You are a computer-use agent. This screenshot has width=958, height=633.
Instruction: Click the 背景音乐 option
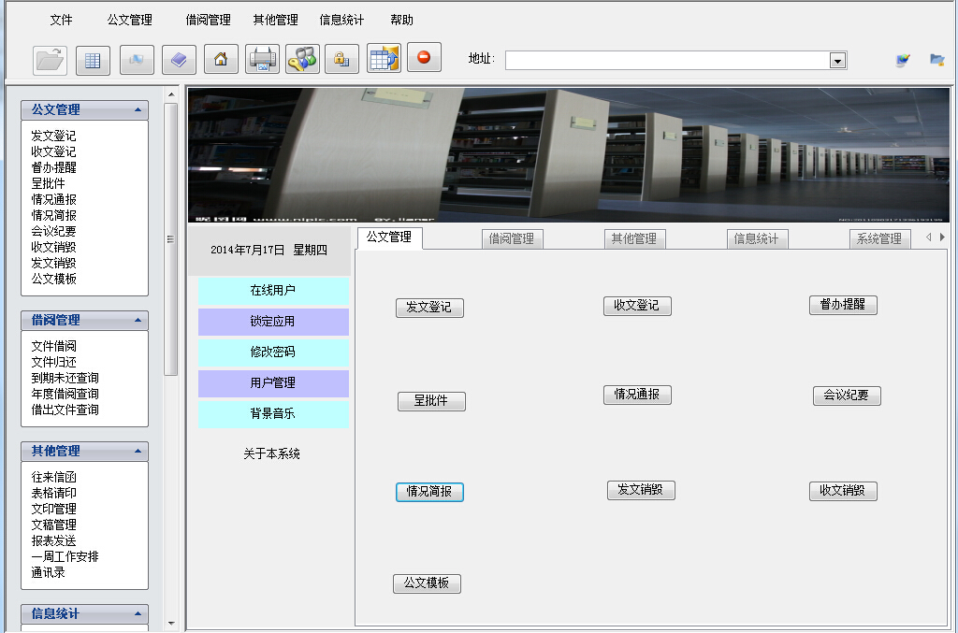tap(273, 414)
